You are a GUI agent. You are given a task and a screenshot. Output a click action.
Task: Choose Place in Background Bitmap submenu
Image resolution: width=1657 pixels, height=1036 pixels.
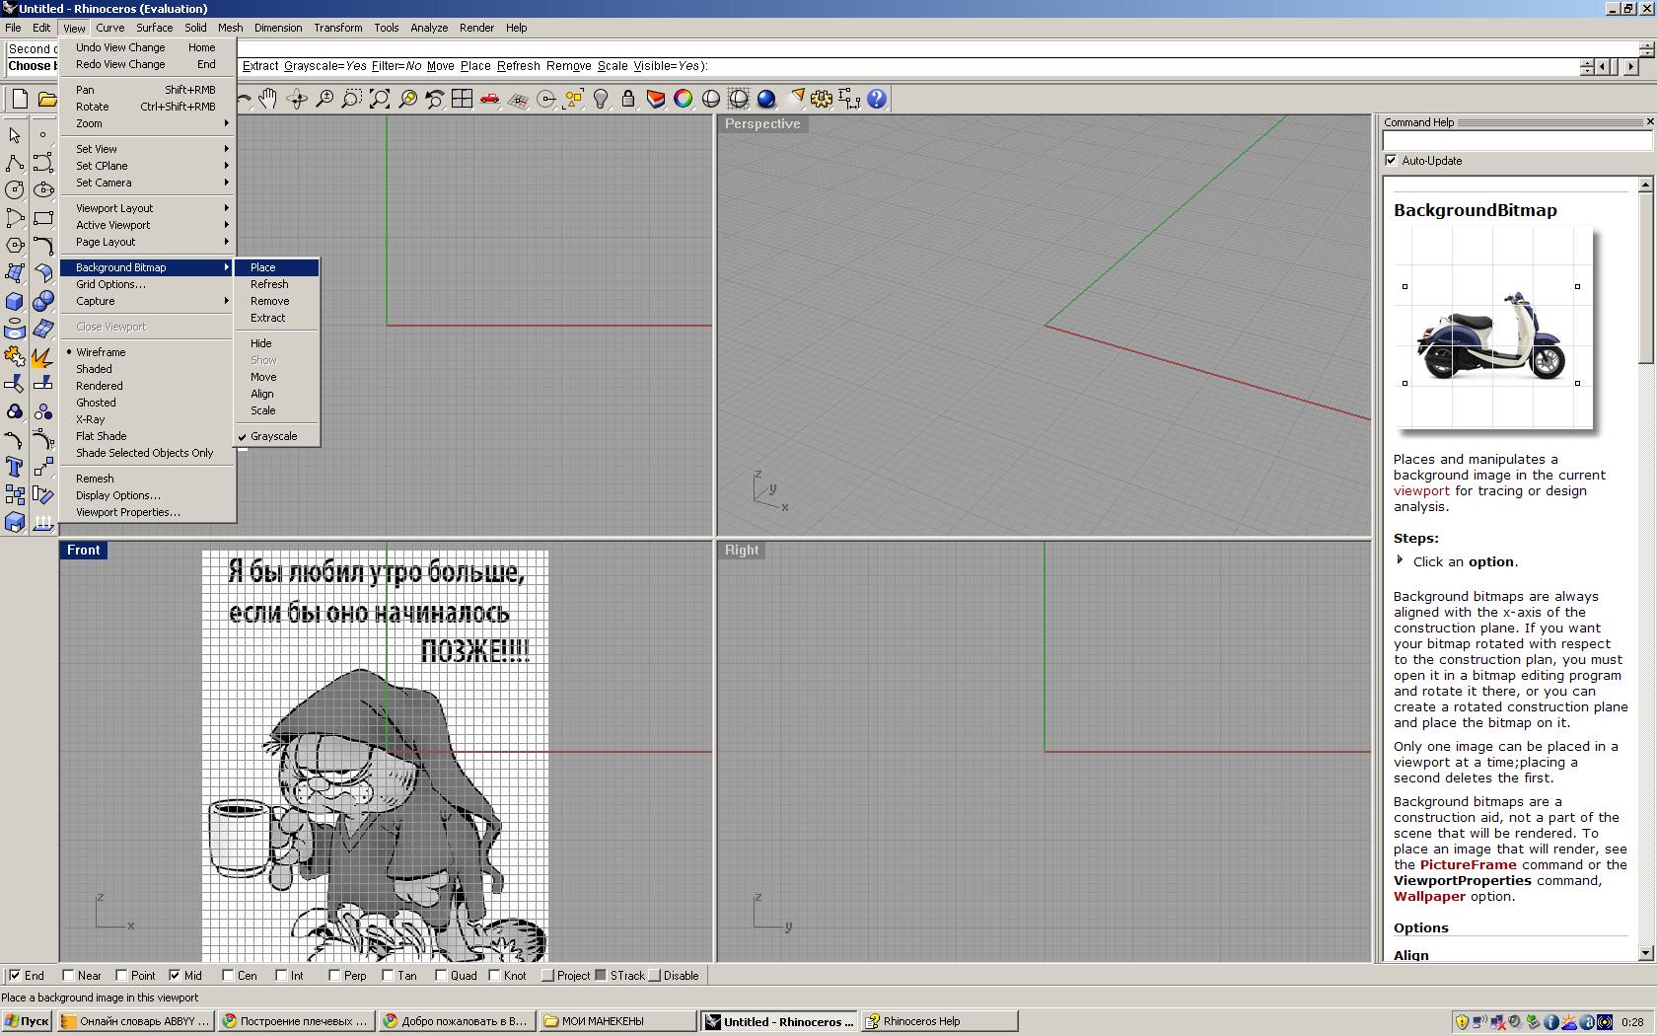[263, 267]
